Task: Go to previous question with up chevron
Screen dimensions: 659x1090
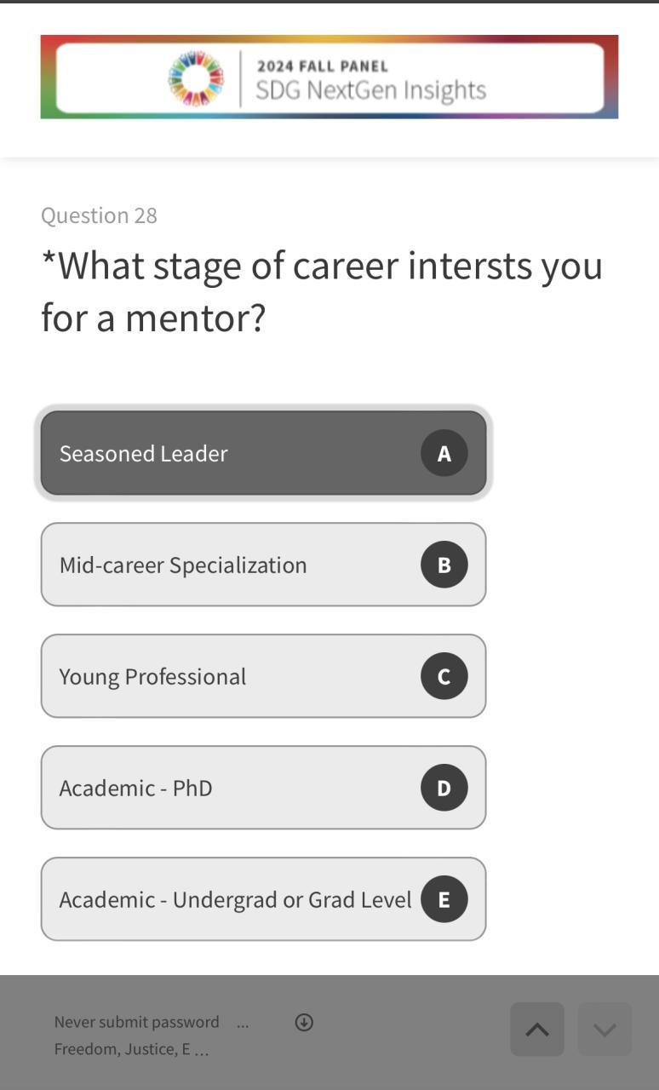Action: pos(536,1030)
